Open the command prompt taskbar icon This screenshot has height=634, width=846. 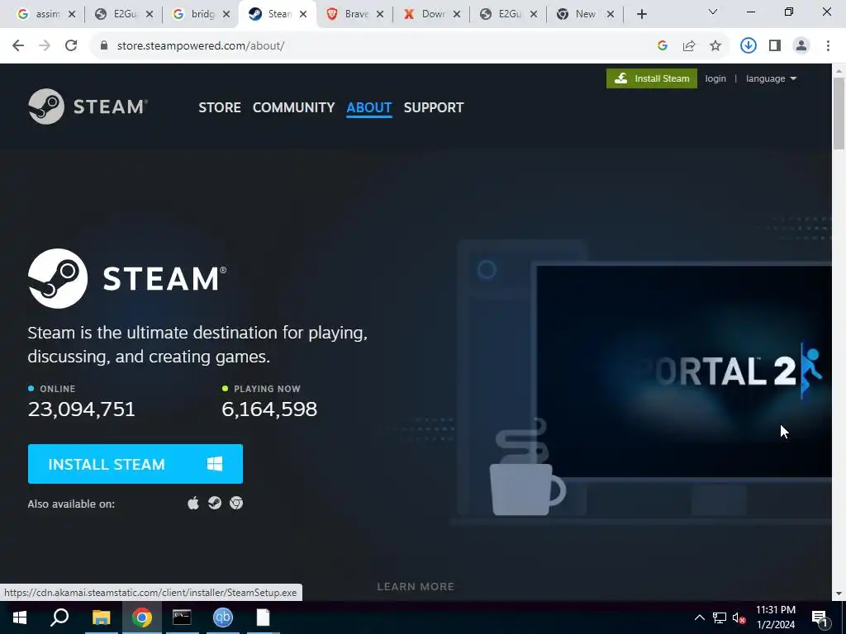click(x=182, y=617)
